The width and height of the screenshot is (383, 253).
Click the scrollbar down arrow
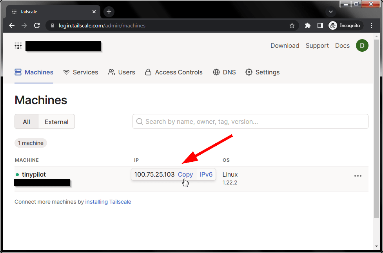376,246
